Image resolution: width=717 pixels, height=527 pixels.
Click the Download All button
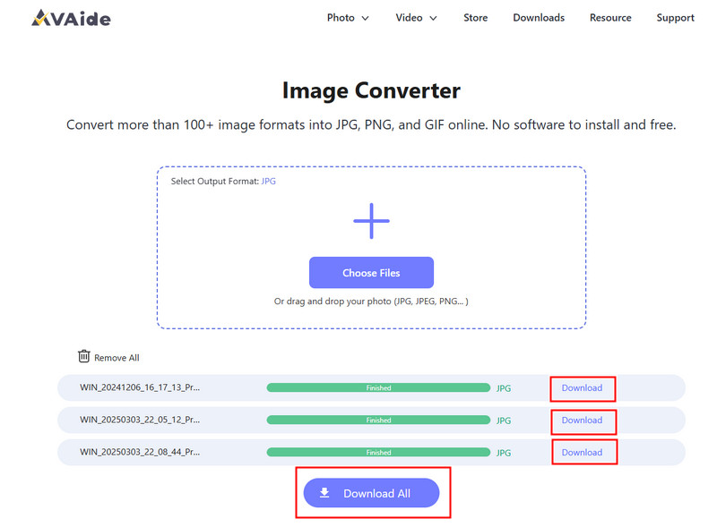point(371,493)
